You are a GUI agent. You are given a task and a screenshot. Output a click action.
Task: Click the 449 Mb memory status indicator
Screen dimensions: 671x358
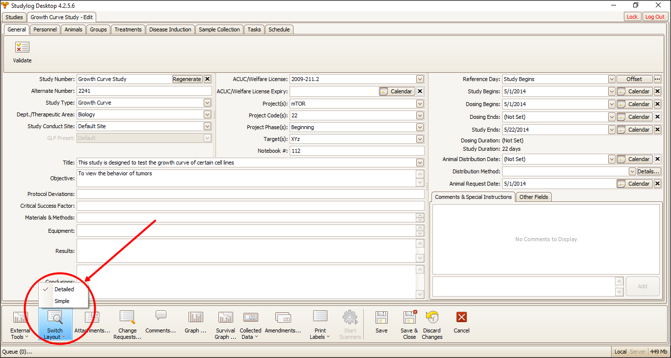[659, 352]
